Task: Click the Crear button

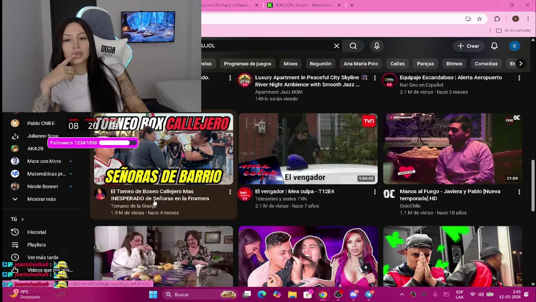Action: tap(468, 46)
